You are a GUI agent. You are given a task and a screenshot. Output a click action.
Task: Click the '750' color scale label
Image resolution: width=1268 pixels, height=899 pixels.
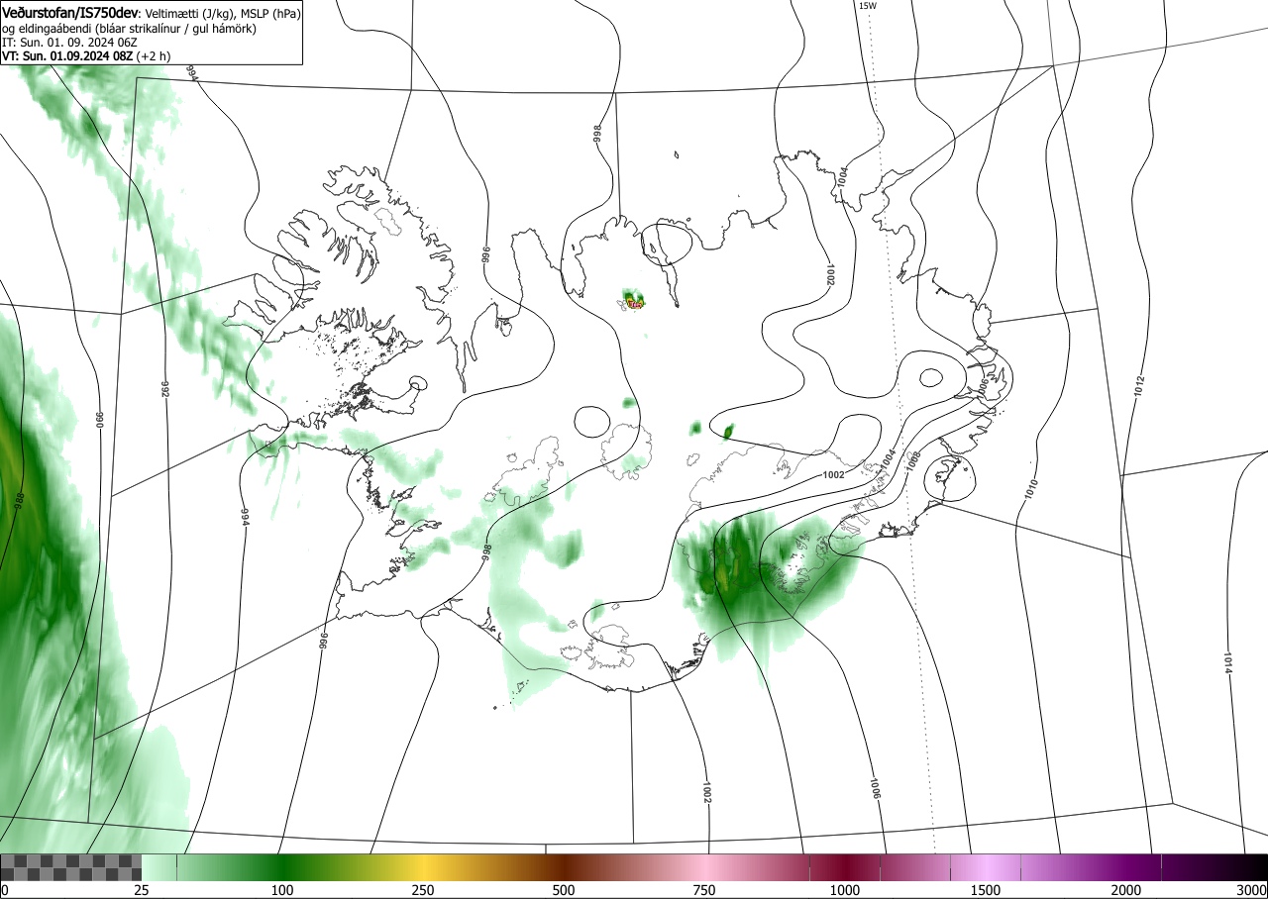coord(704,890)
